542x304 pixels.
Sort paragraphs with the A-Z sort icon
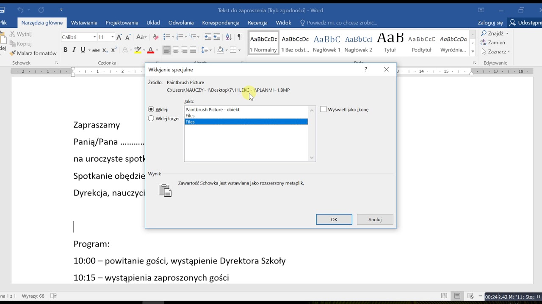click(x=228, y=37)
